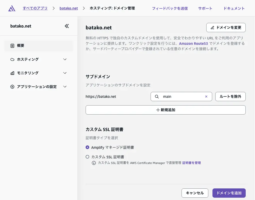Viewport: 255px width, 200px height.
Task: Click the cloud icon next to ホスティング
Action: point(12,59)
